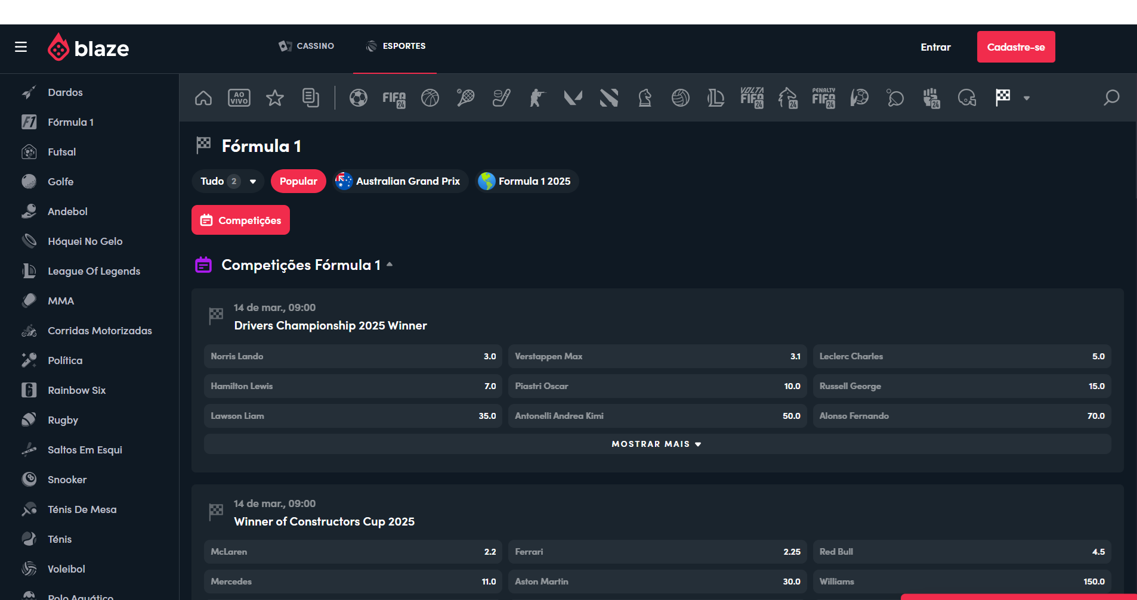Switch to Esportes tab
The width and height of the screenshot is (1137, 600).
tap(396, 46)
